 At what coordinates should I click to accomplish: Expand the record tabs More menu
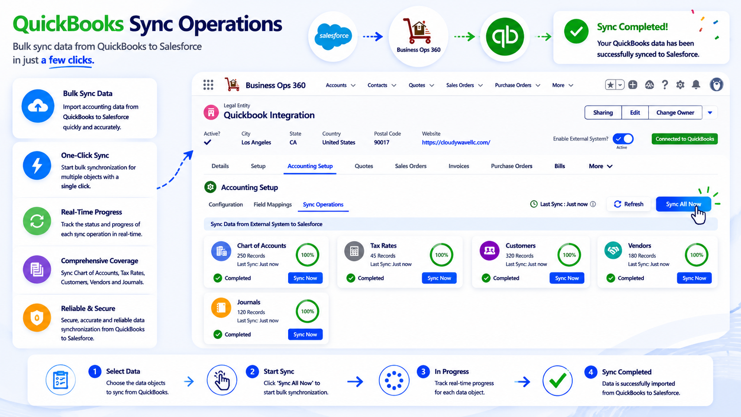click(601, 166)
